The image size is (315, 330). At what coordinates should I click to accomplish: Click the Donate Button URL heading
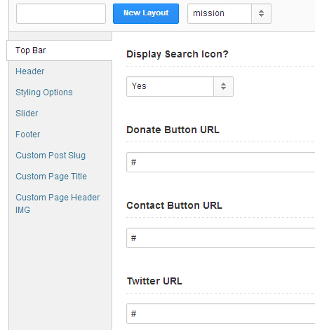click(x=173, y=130)
